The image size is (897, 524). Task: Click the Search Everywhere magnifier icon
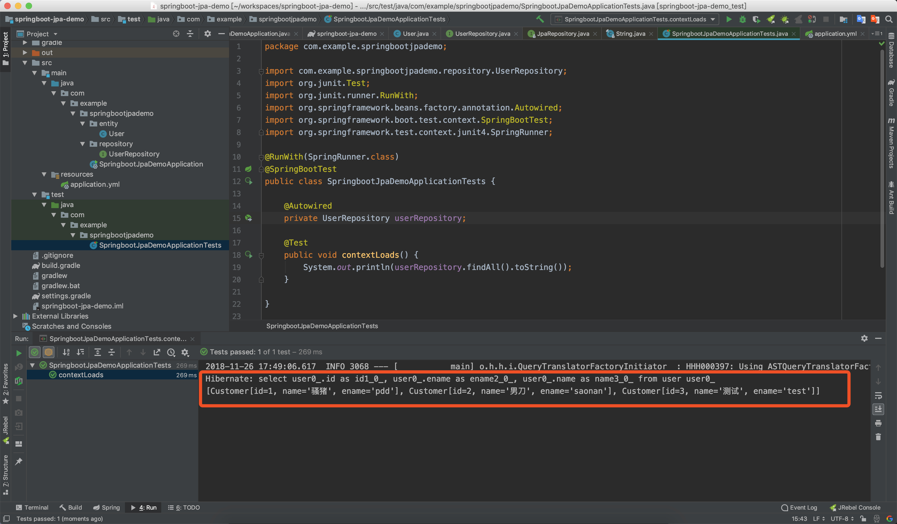tap(889, 19)
